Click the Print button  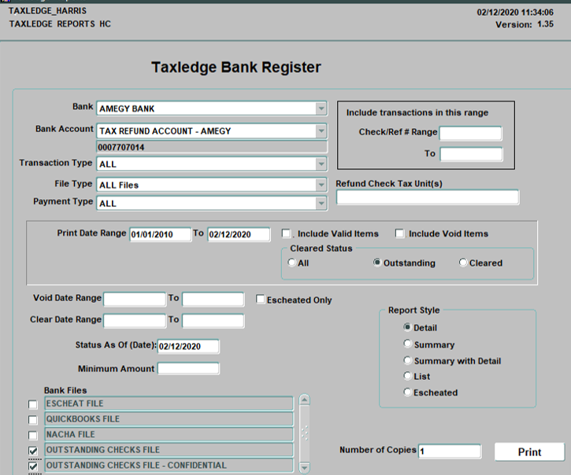coord(529,452)
